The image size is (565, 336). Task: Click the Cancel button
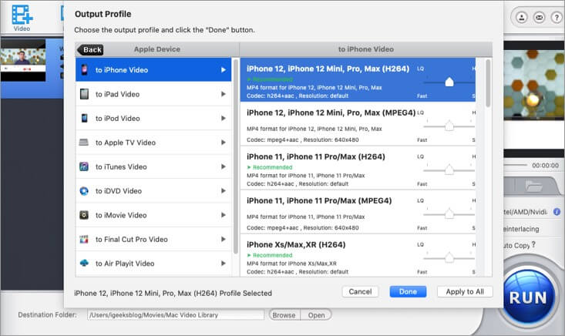tap(360, 291)
